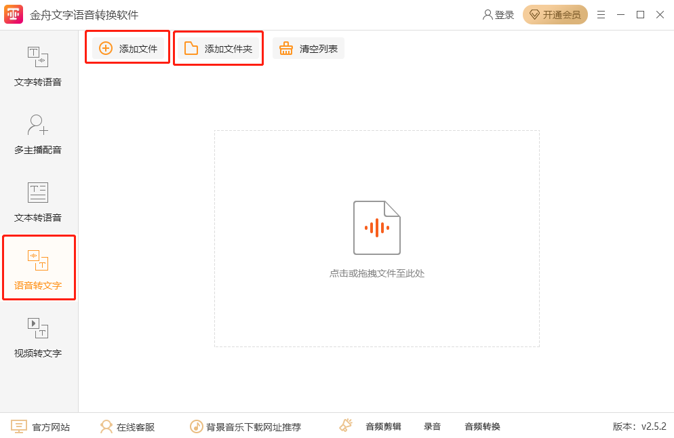
Task: Switch to 文本转语音 in sidebar
Action: pos(38,202)
